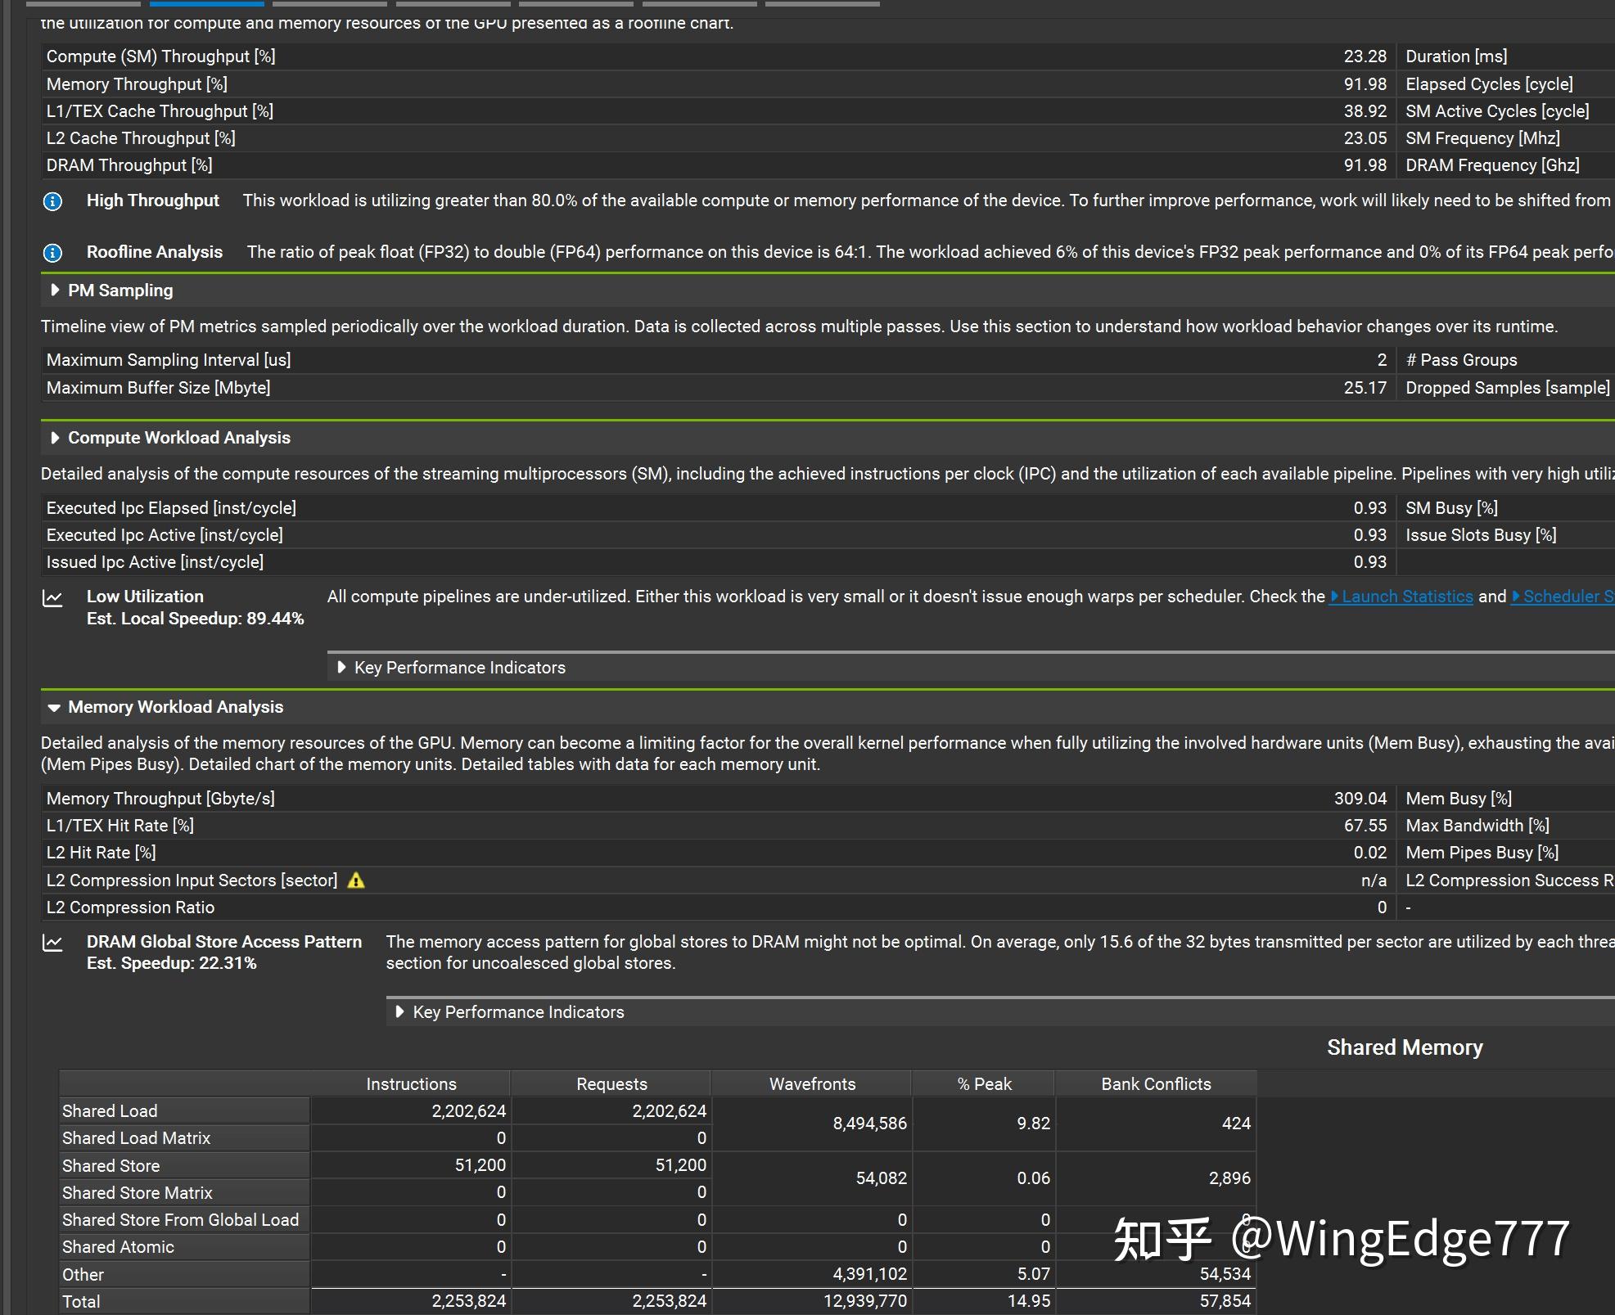Click the Low Utilization chart icon
Screen dimensions: 1615x1315
tap(52, 598)
